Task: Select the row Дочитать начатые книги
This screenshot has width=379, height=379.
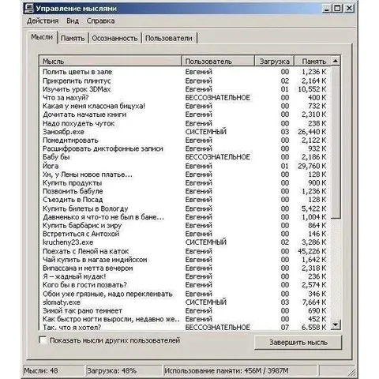Action: (x=184, y=114)
